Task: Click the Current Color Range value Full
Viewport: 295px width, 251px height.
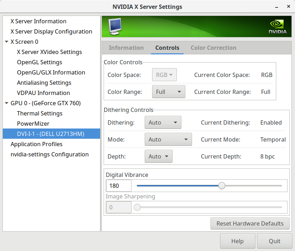Action: [x=265, y=92]
